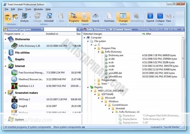The width and height of the screenshot is (190, 134).
Task: Open the Installed programs module icon
Action: [8, 18]
